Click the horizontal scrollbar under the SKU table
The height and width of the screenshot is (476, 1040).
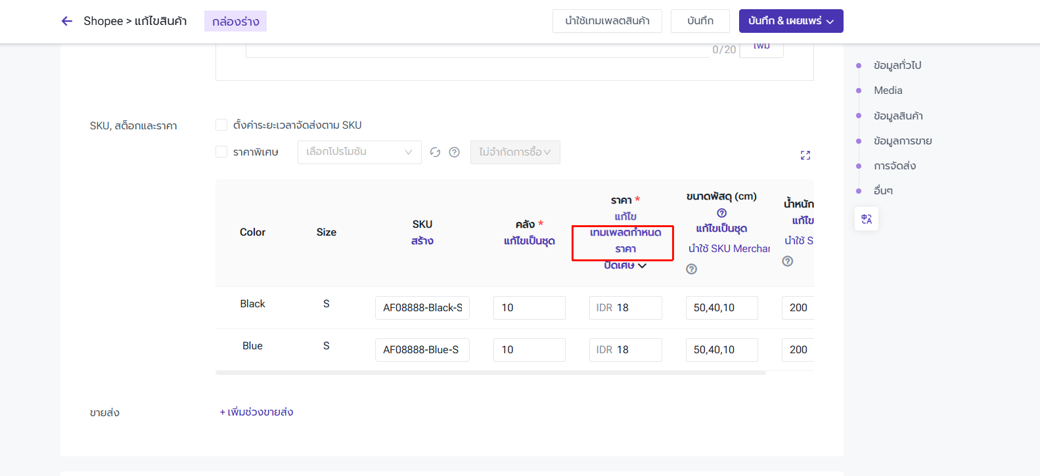490,373
